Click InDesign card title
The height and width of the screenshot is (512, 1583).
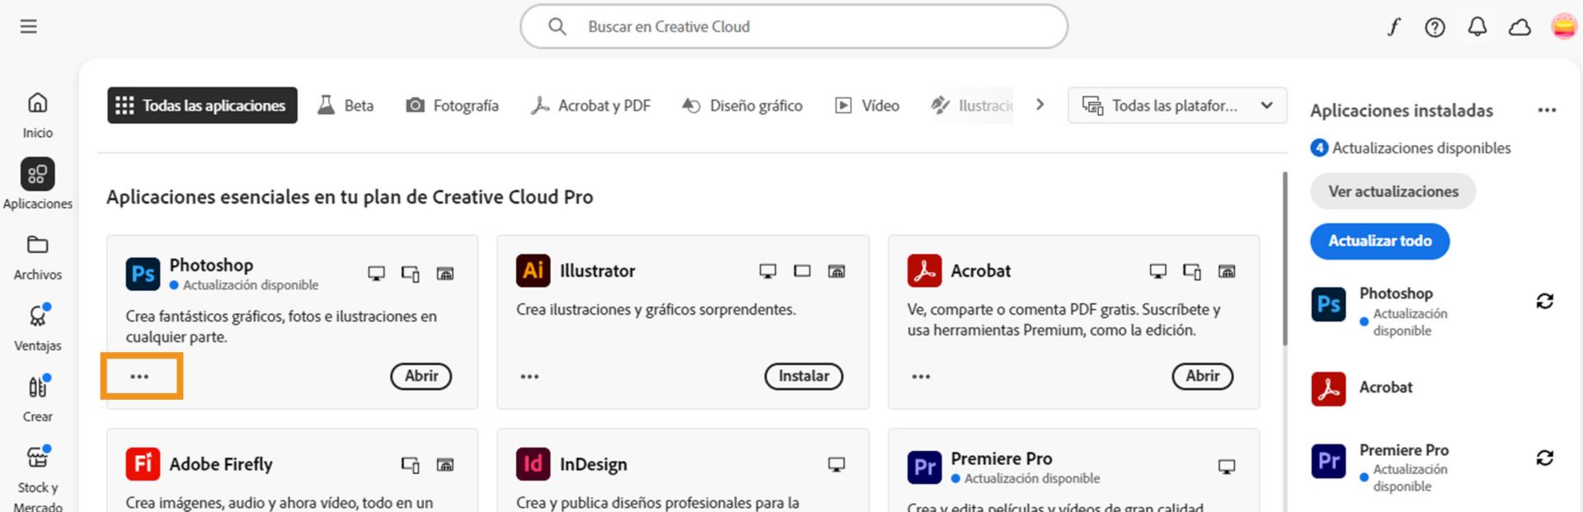(x=594, y=464)
